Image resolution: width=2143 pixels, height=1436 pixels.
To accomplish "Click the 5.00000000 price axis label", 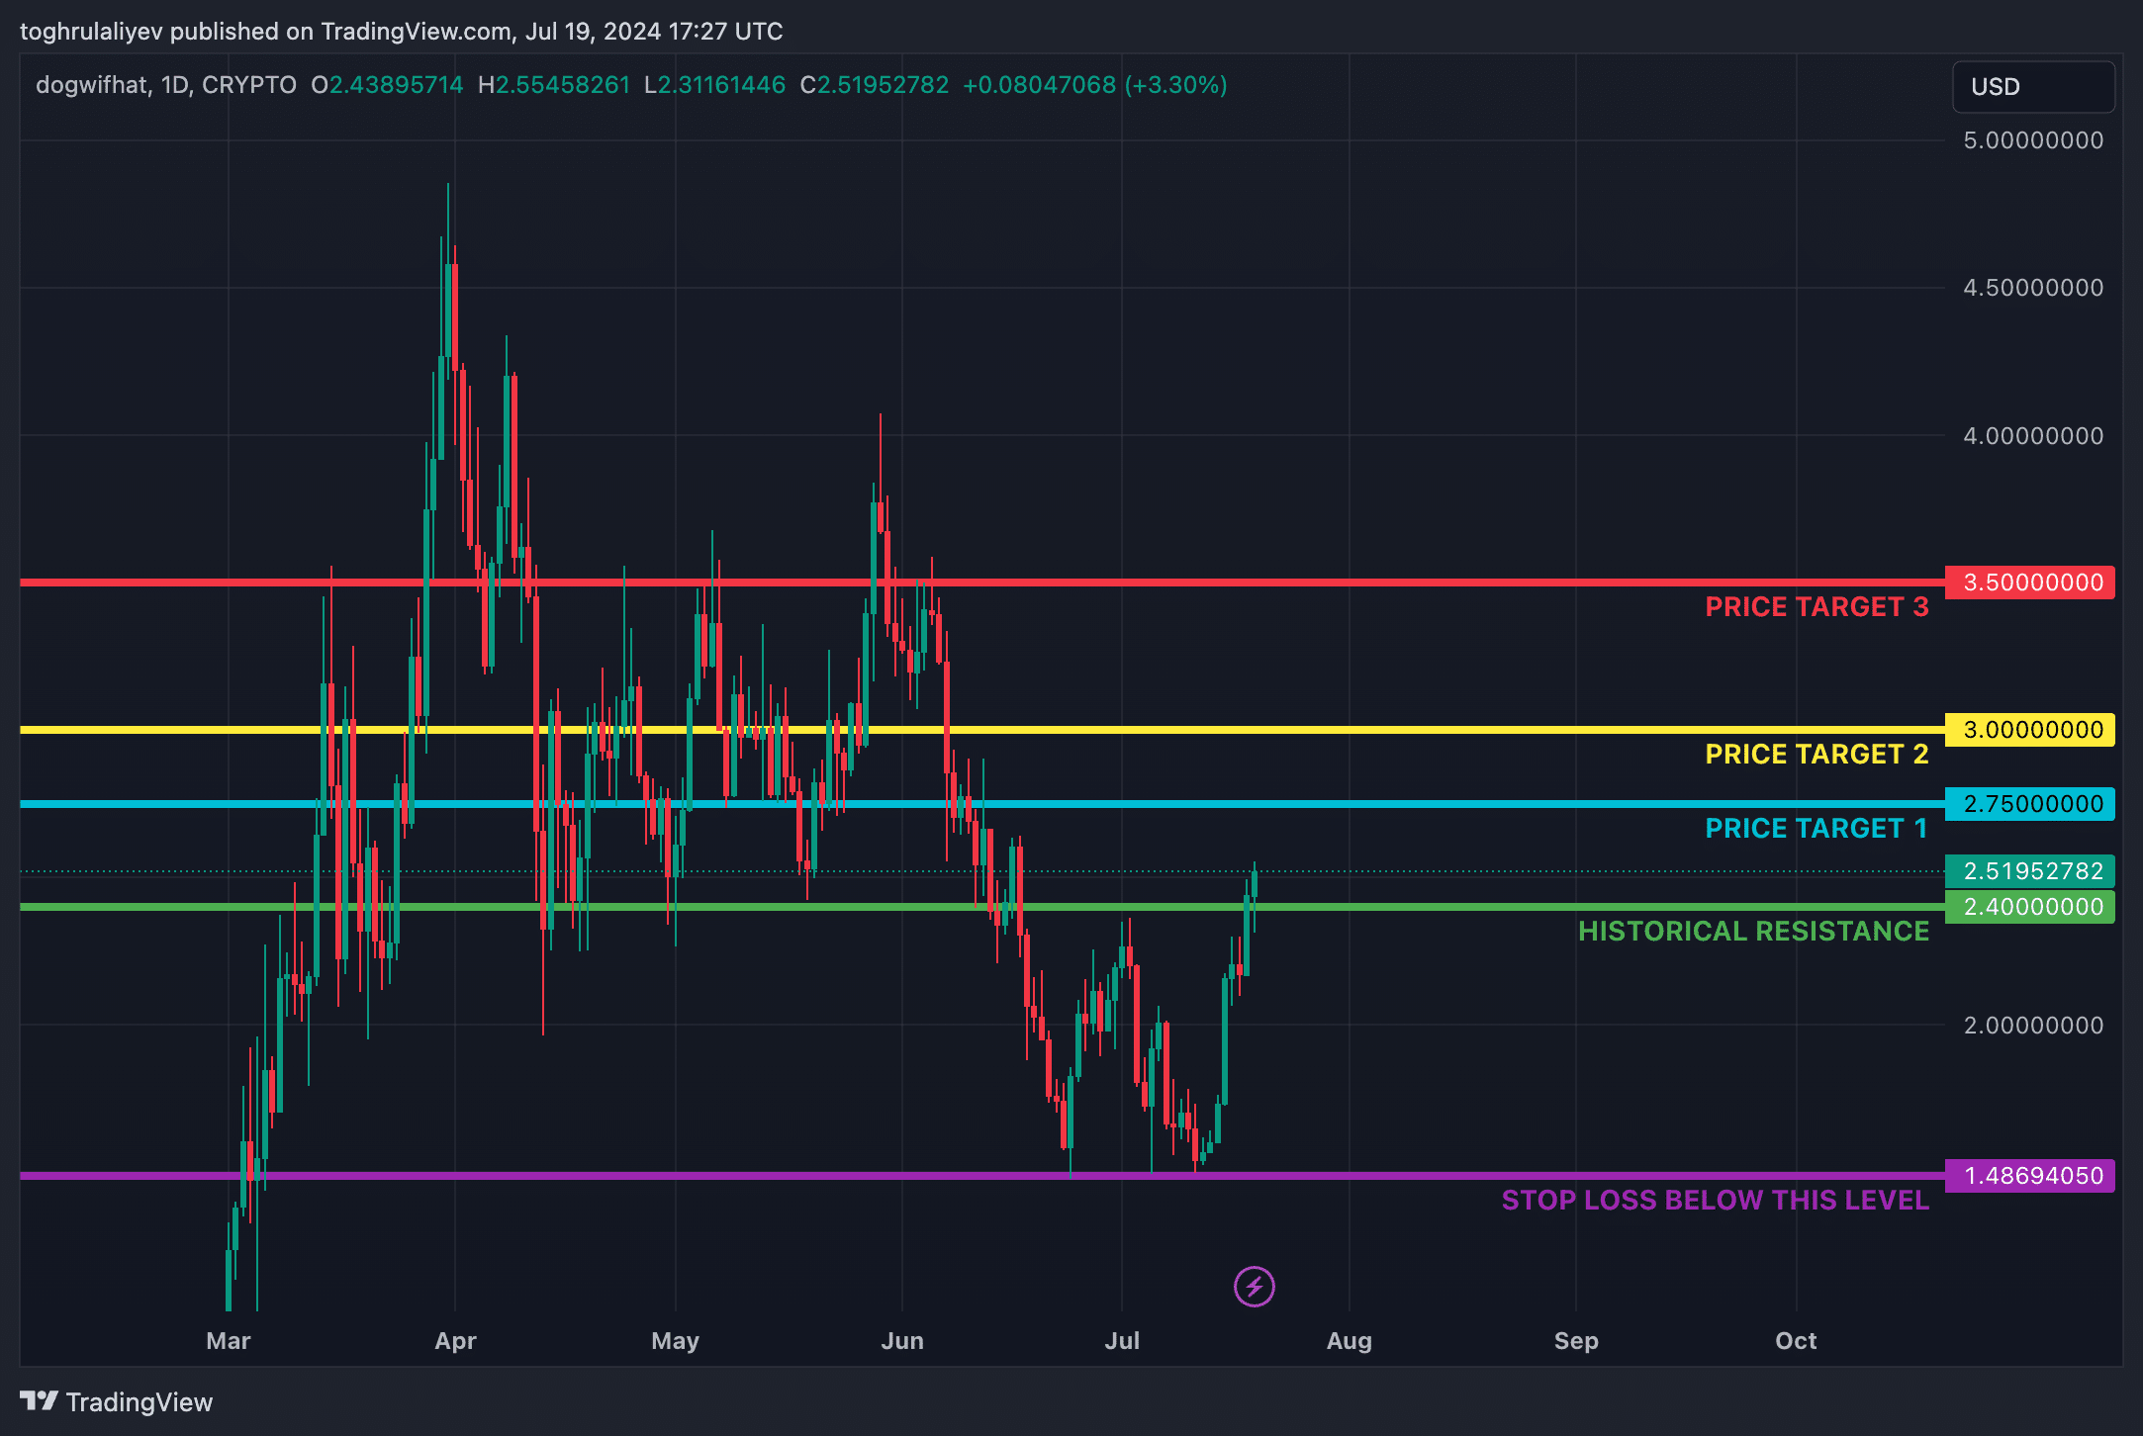I will (2033, 140).
